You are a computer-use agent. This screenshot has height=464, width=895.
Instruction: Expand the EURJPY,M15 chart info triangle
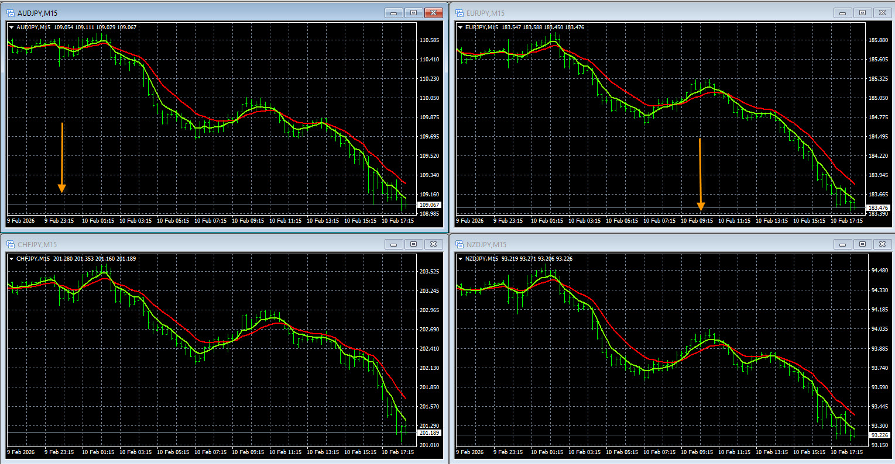tap(460, 27)
